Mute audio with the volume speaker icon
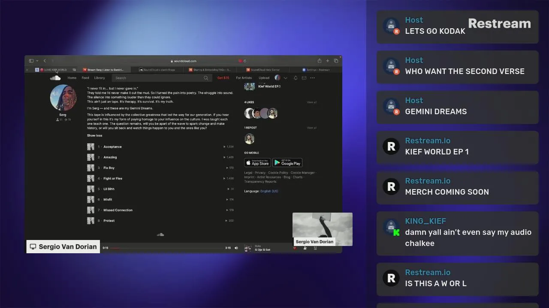 click(236, 248)
